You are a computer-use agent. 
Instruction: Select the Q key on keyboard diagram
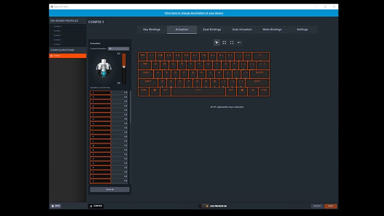coord(156,66)
